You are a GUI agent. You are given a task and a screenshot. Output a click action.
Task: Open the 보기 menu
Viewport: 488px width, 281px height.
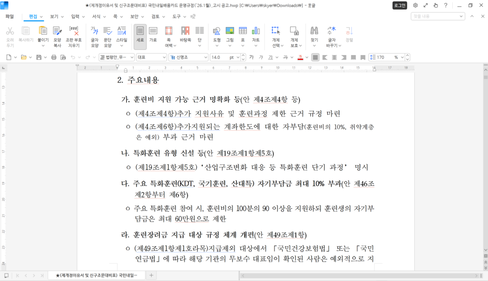[x=54, y=16]
